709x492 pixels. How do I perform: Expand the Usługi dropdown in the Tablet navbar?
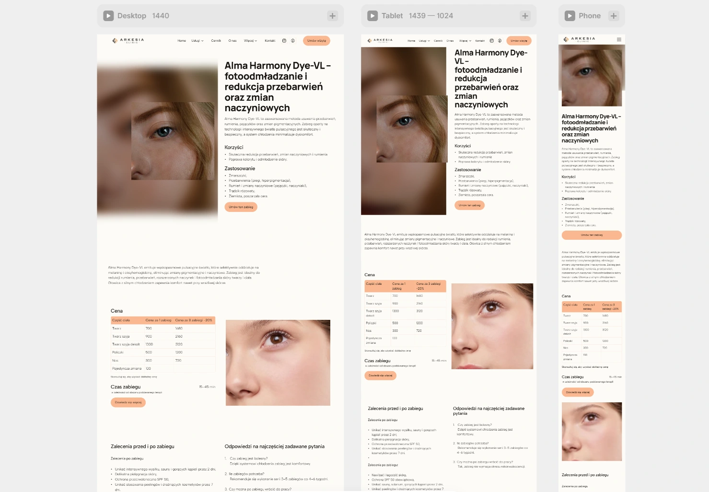(x=424, y=41)
